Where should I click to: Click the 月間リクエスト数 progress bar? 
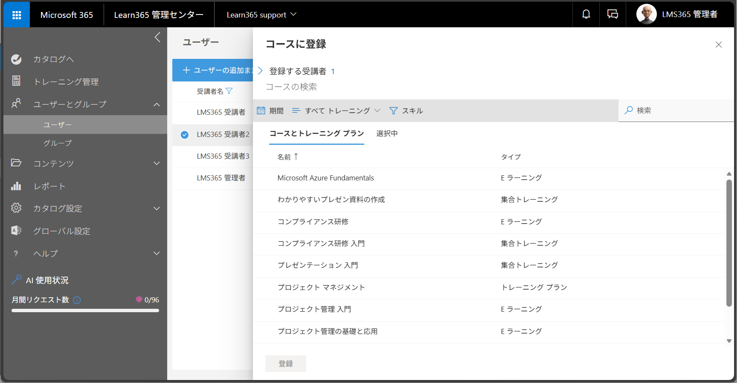click(85, 310)
